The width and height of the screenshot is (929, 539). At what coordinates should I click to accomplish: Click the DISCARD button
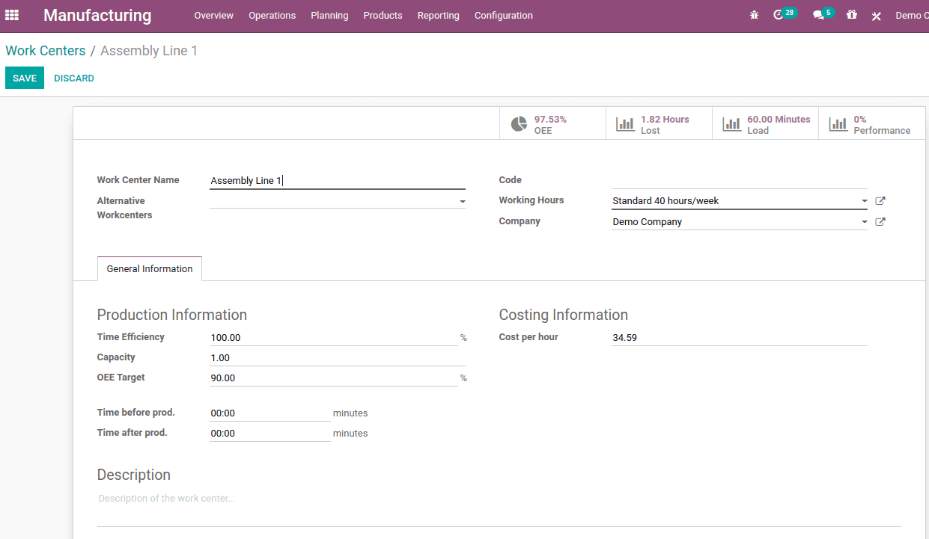pos(74,78)
